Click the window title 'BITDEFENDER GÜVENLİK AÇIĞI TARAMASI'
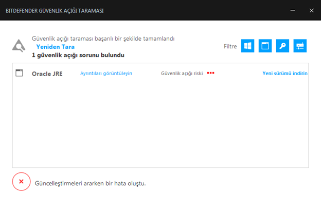 55,11
